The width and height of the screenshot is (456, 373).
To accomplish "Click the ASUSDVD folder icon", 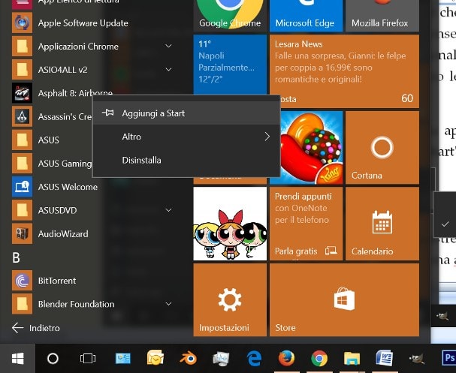I will tap(22, 210).
